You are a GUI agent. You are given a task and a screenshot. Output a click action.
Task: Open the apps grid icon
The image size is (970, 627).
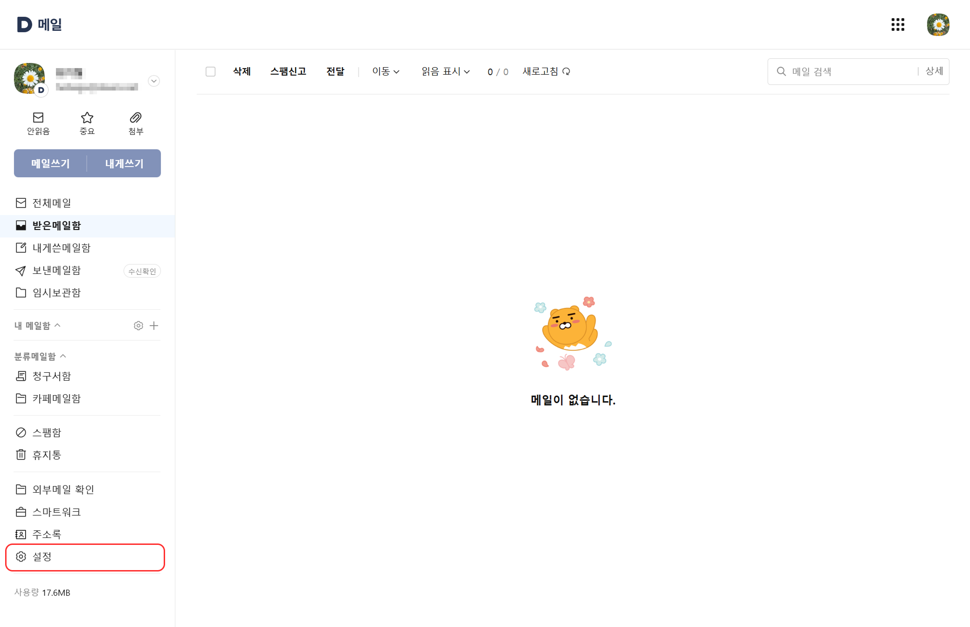click(898, 25)
